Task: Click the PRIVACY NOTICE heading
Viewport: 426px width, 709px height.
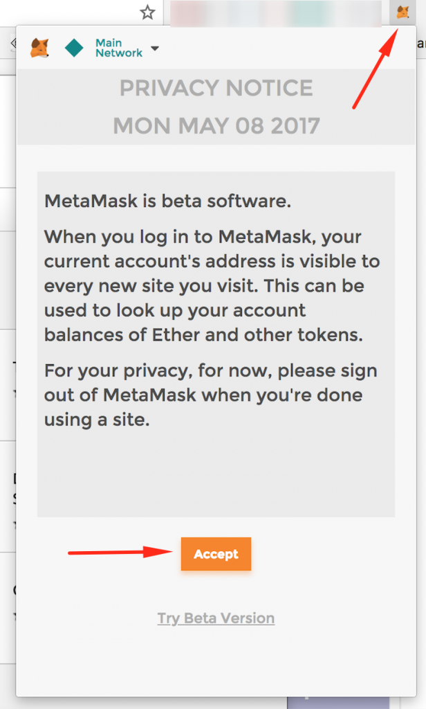Action: point(216,88)
